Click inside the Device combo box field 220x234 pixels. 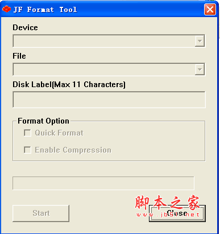click(109, 41)
